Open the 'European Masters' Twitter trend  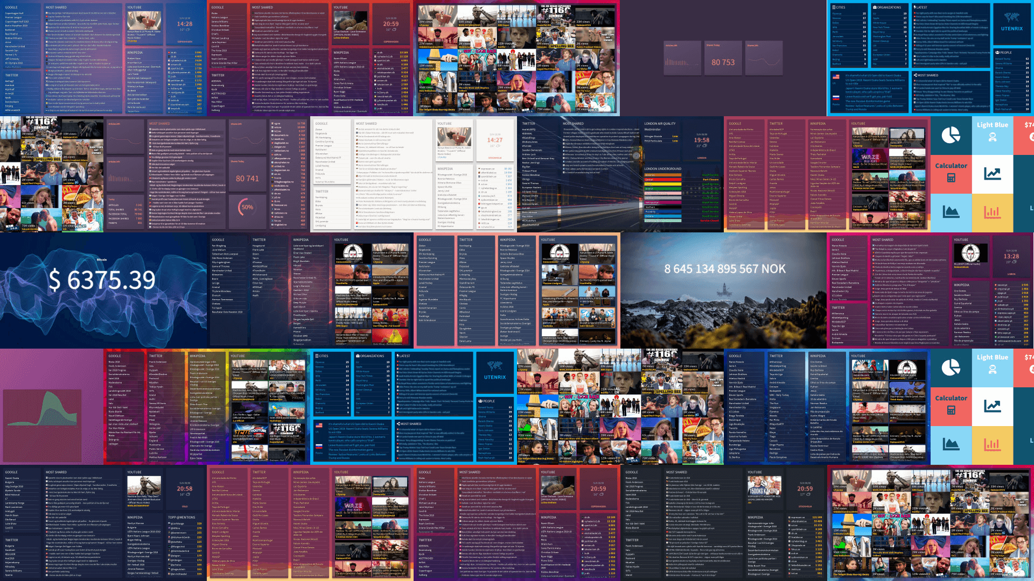(x=532, y=187)
